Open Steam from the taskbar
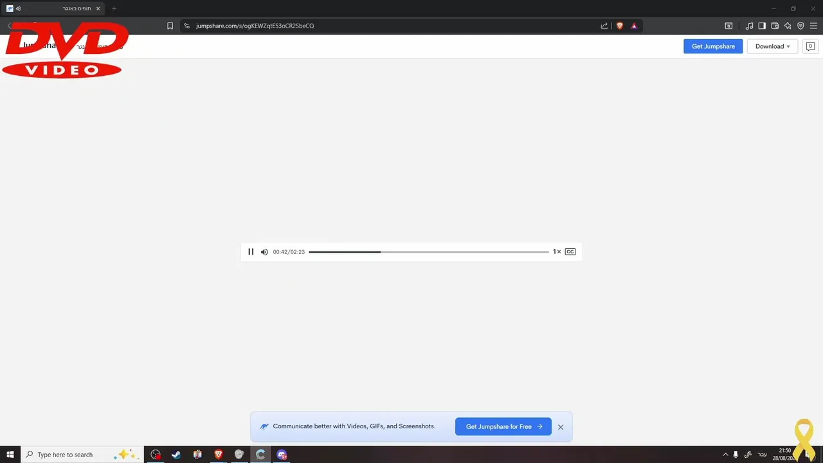 pyautogui.click(x=176, y=455)
